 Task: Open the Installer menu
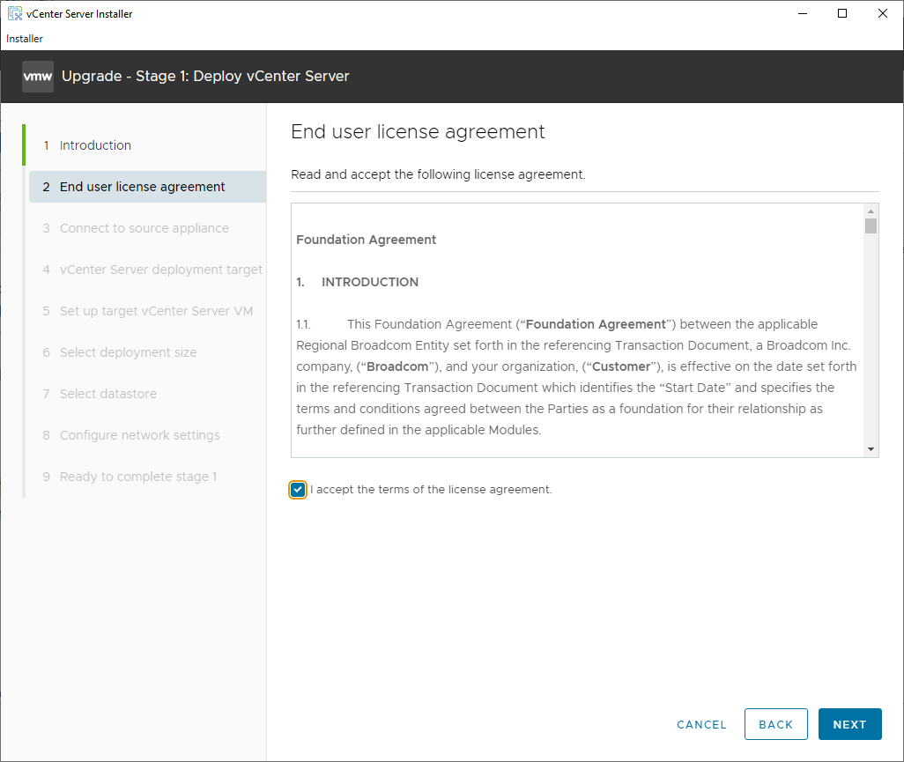(25, 39)
